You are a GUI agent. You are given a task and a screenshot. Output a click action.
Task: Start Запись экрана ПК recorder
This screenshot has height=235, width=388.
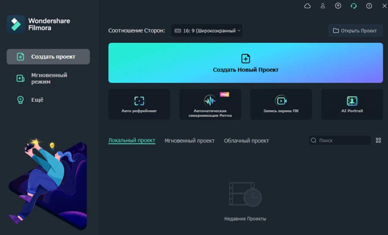(281, 104)
